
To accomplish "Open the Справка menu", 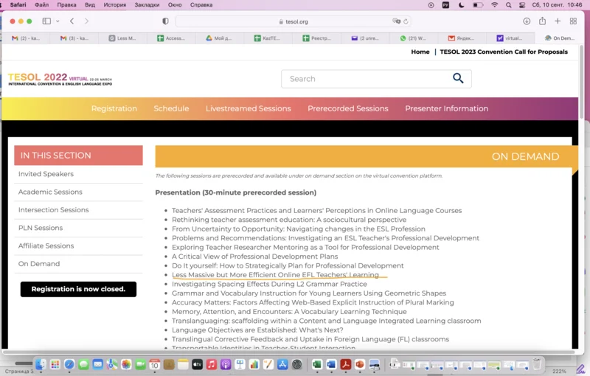I will point(201,5).
